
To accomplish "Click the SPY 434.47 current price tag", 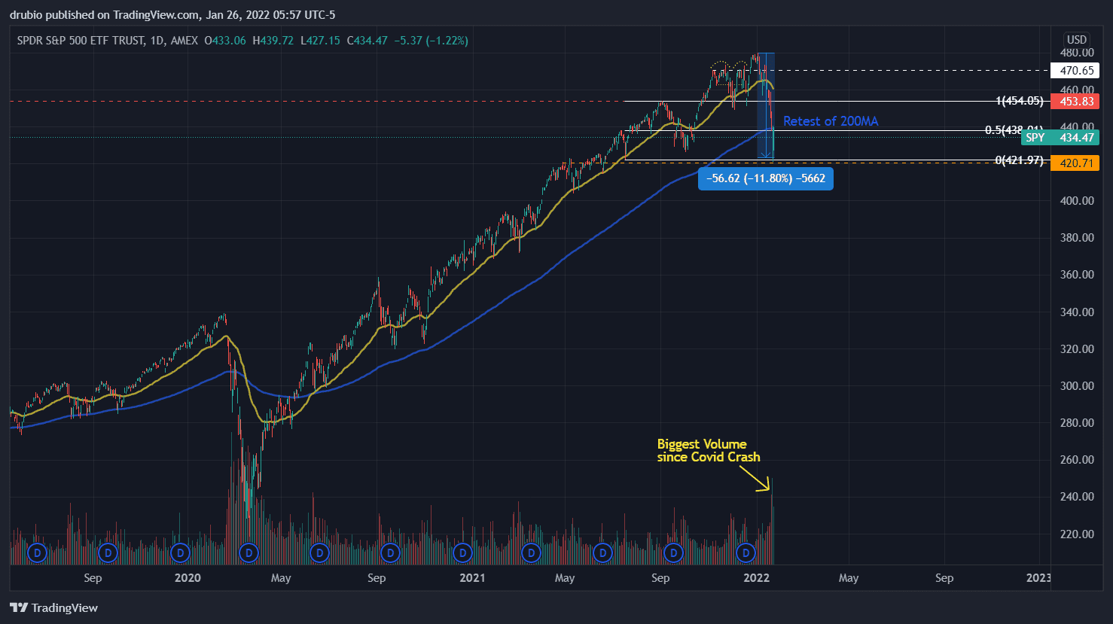I will coord(1060,138).
